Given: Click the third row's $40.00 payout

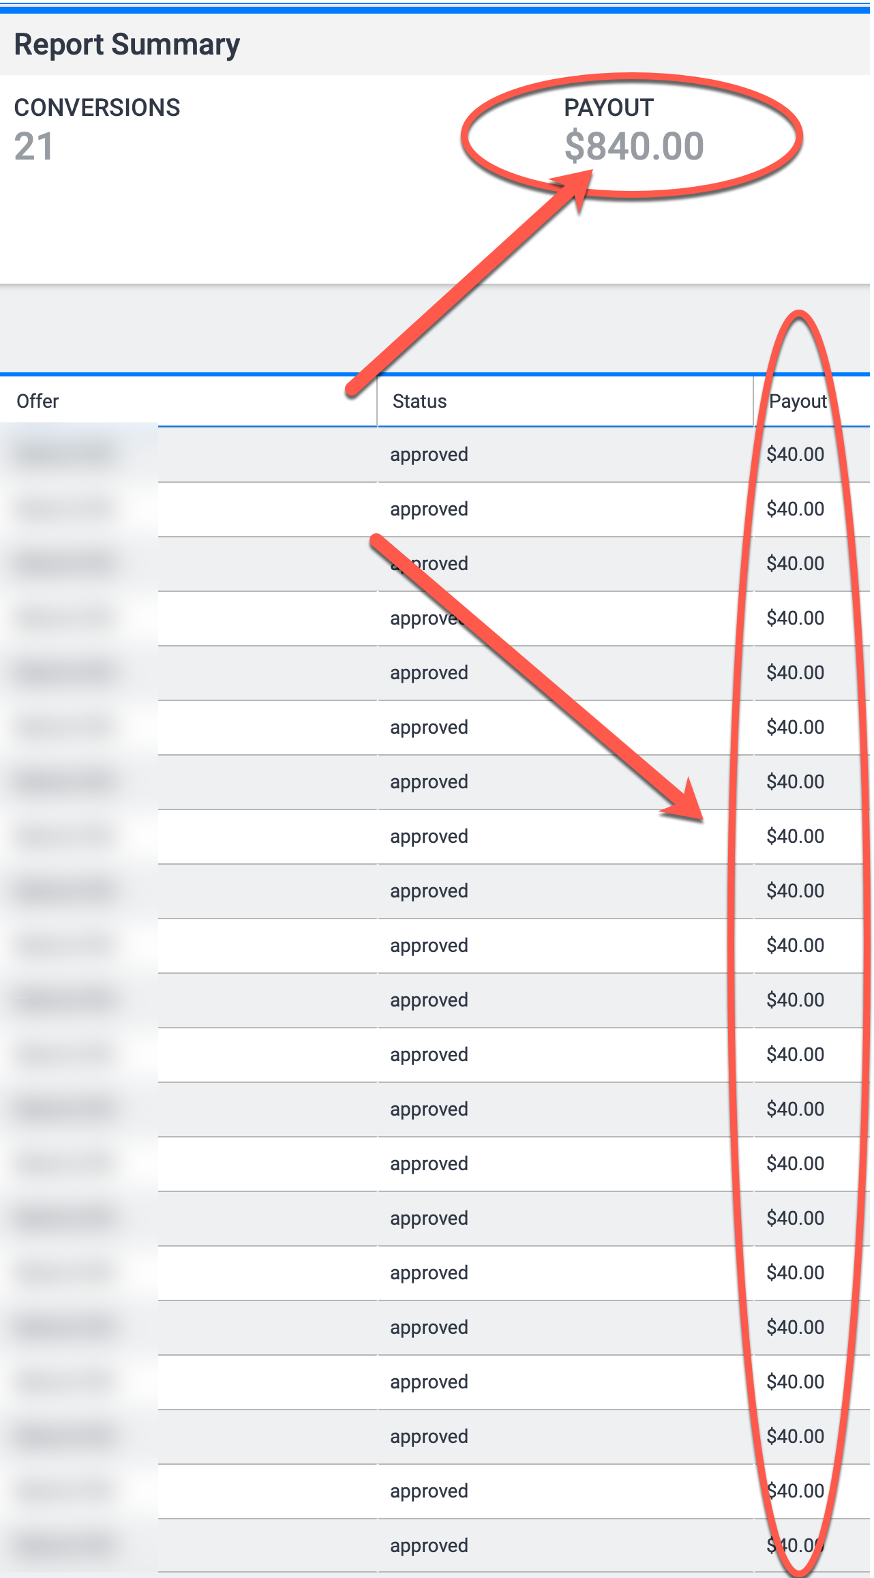Looking at the screenshot, I should point(795,563).
